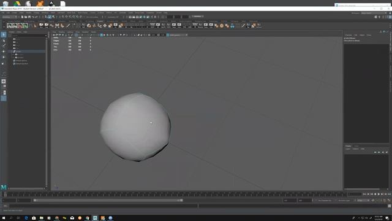392x221 pixels.
Task: Activate the Move tool in toolbox
Action: pos(4,52)
